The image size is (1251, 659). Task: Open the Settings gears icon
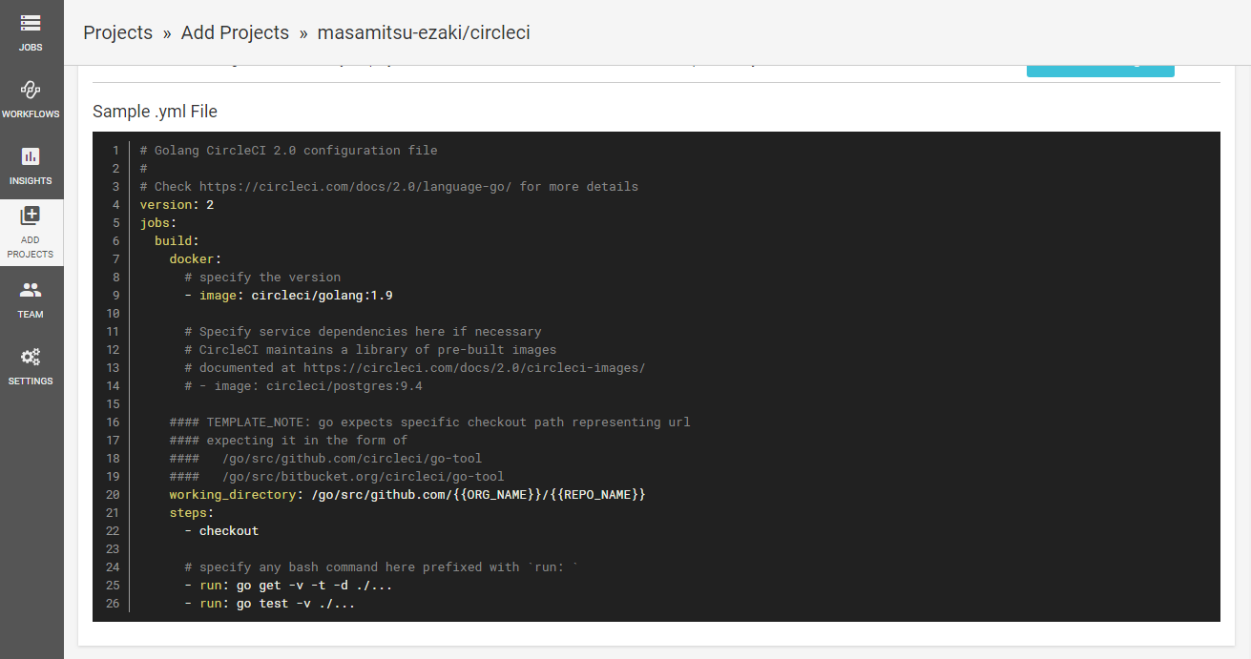(31, 357)
